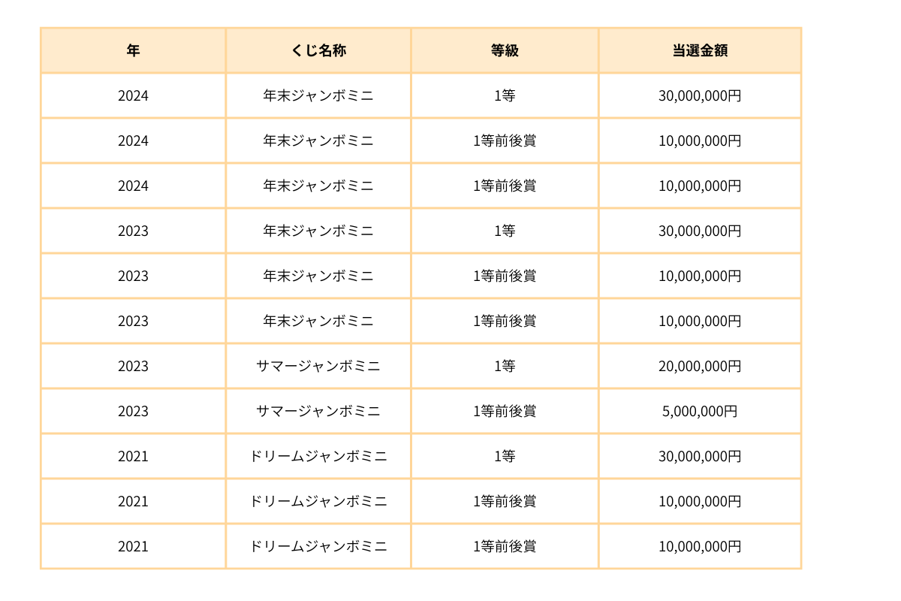
Task: Click 年末ジャンボミニ in the 2023 1等 row
Action: coord(318,231)
